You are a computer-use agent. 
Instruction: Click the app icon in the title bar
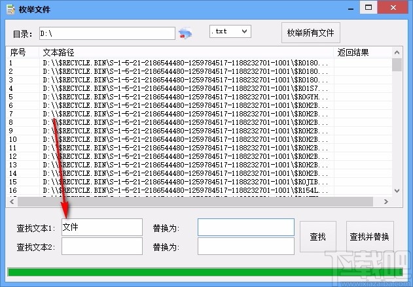10,9
